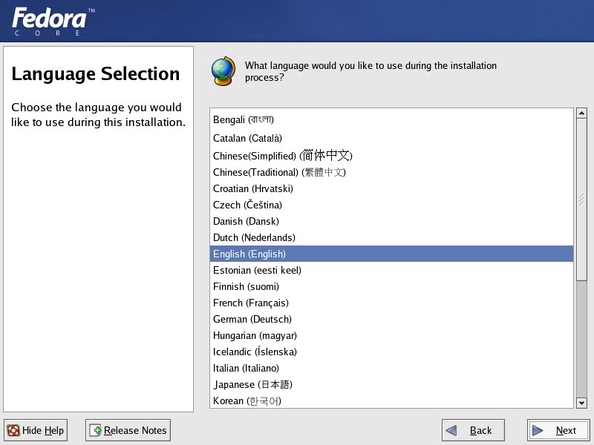This screenshot has width=594, height=445.
Task: Choose Chinese(Simplified) as installation language
Action: pyautogui.click(x=282, y=156)
